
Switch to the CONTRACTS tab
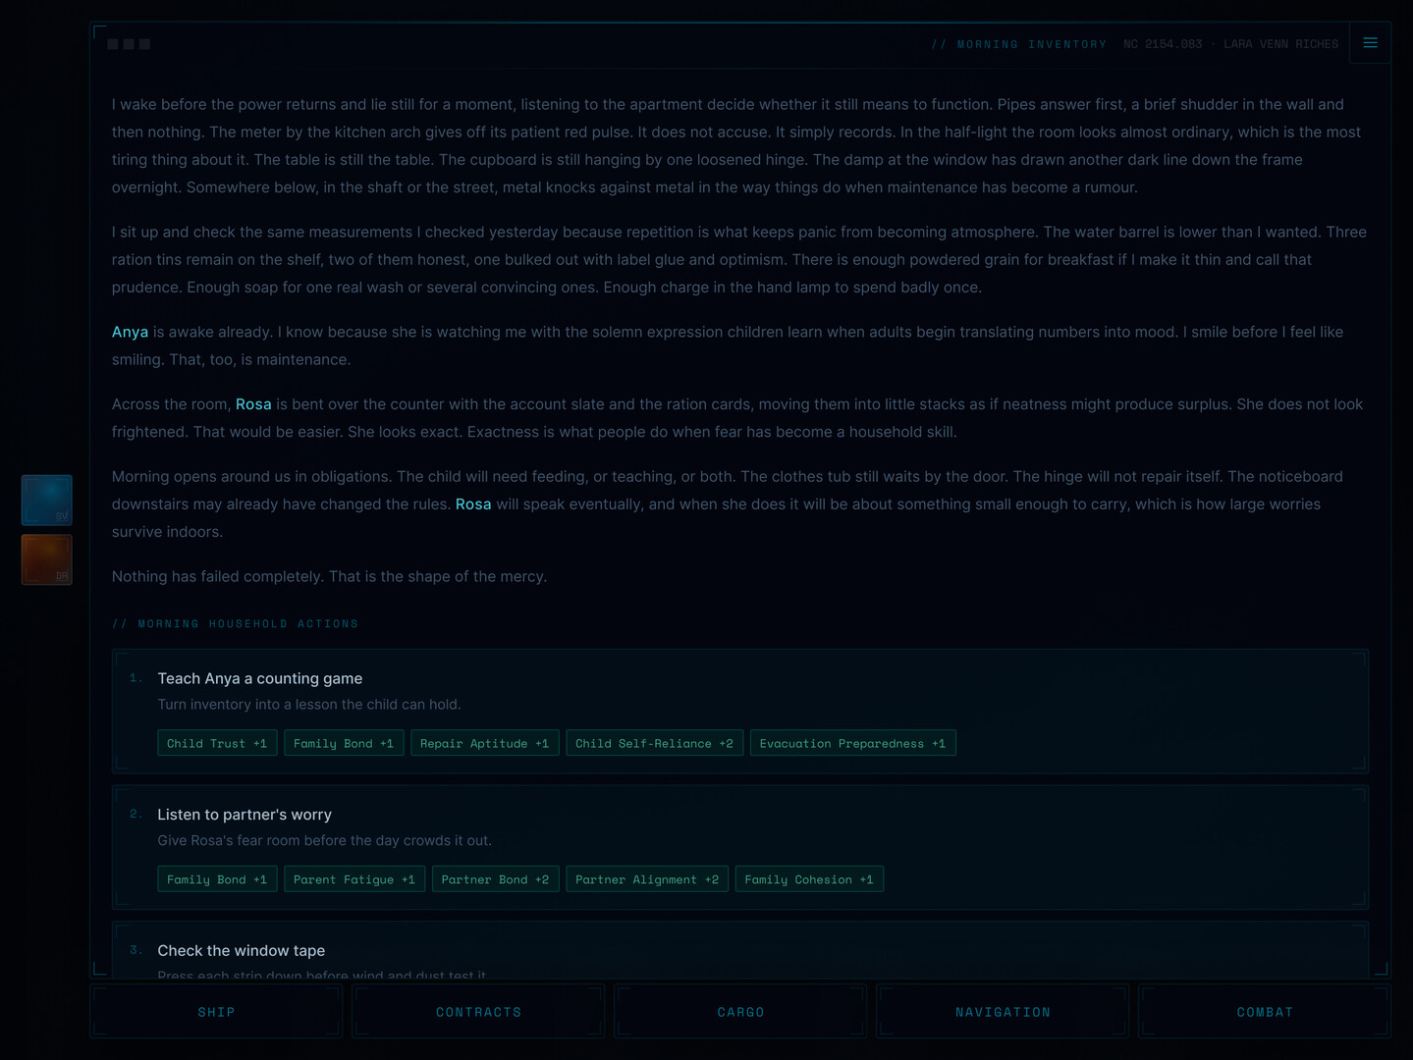[478, 1012]
